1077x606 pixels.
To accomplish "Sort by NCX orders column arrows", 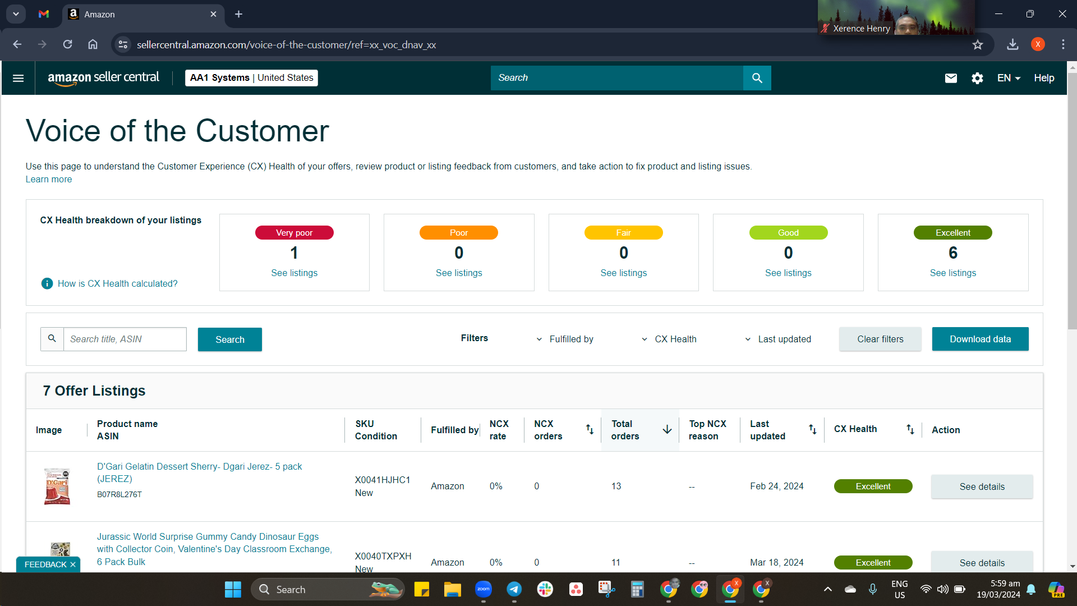I will [590, 429].
